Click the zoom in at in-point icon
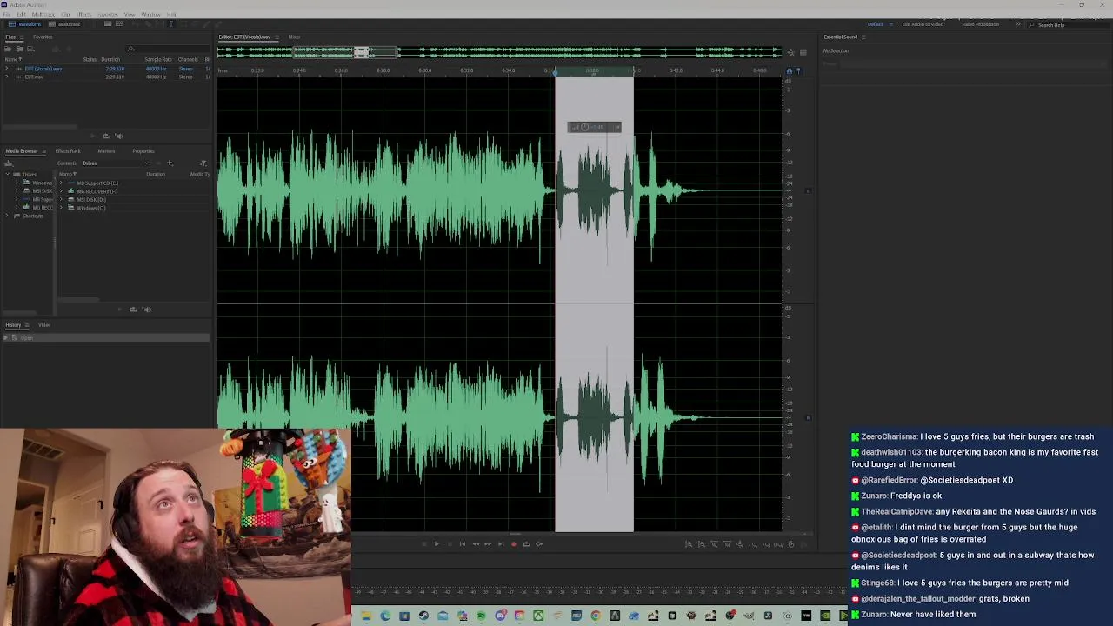The image size is (1113, 626). (753, 544)
